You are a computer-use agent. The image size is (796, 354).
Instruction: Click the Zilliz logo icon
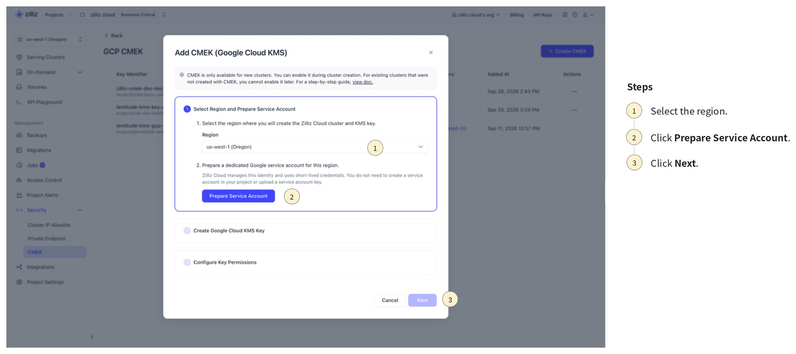tap(19, 14)
